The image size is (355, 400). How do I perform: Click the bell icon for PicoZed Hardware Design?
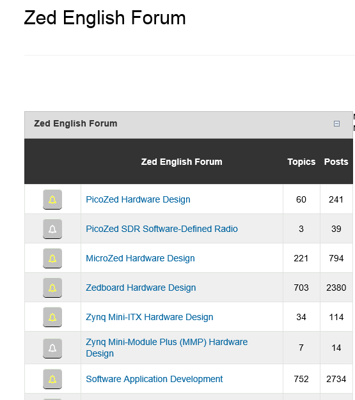pos(52,199)
